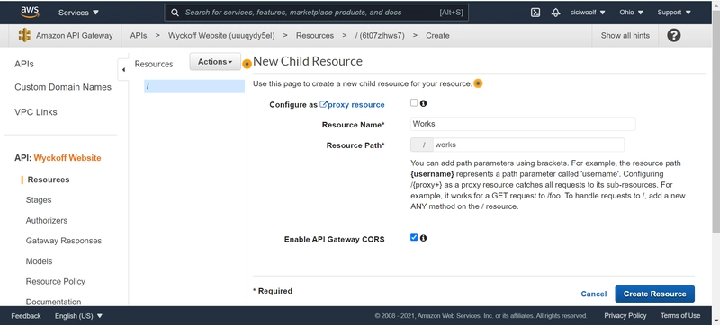Click Show all hints
The height and width of the screenshot is (325, 720).
[x=625, y=35]
